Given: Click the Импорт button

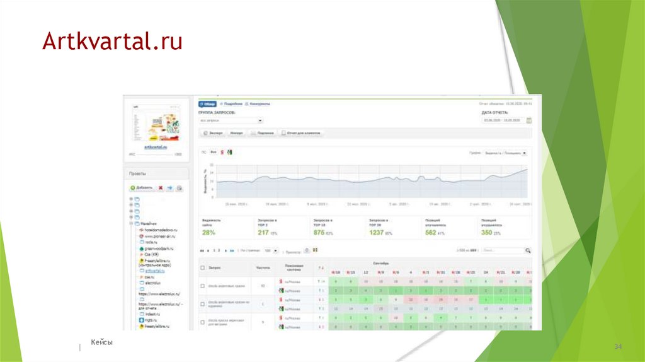Looking at the screenshot, I should point(236,133).
